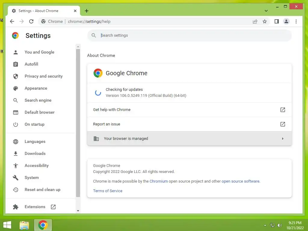Click the sidebar scrollbar thumb
The height and width of the screenshot is (231, 308).
(78, 123)
